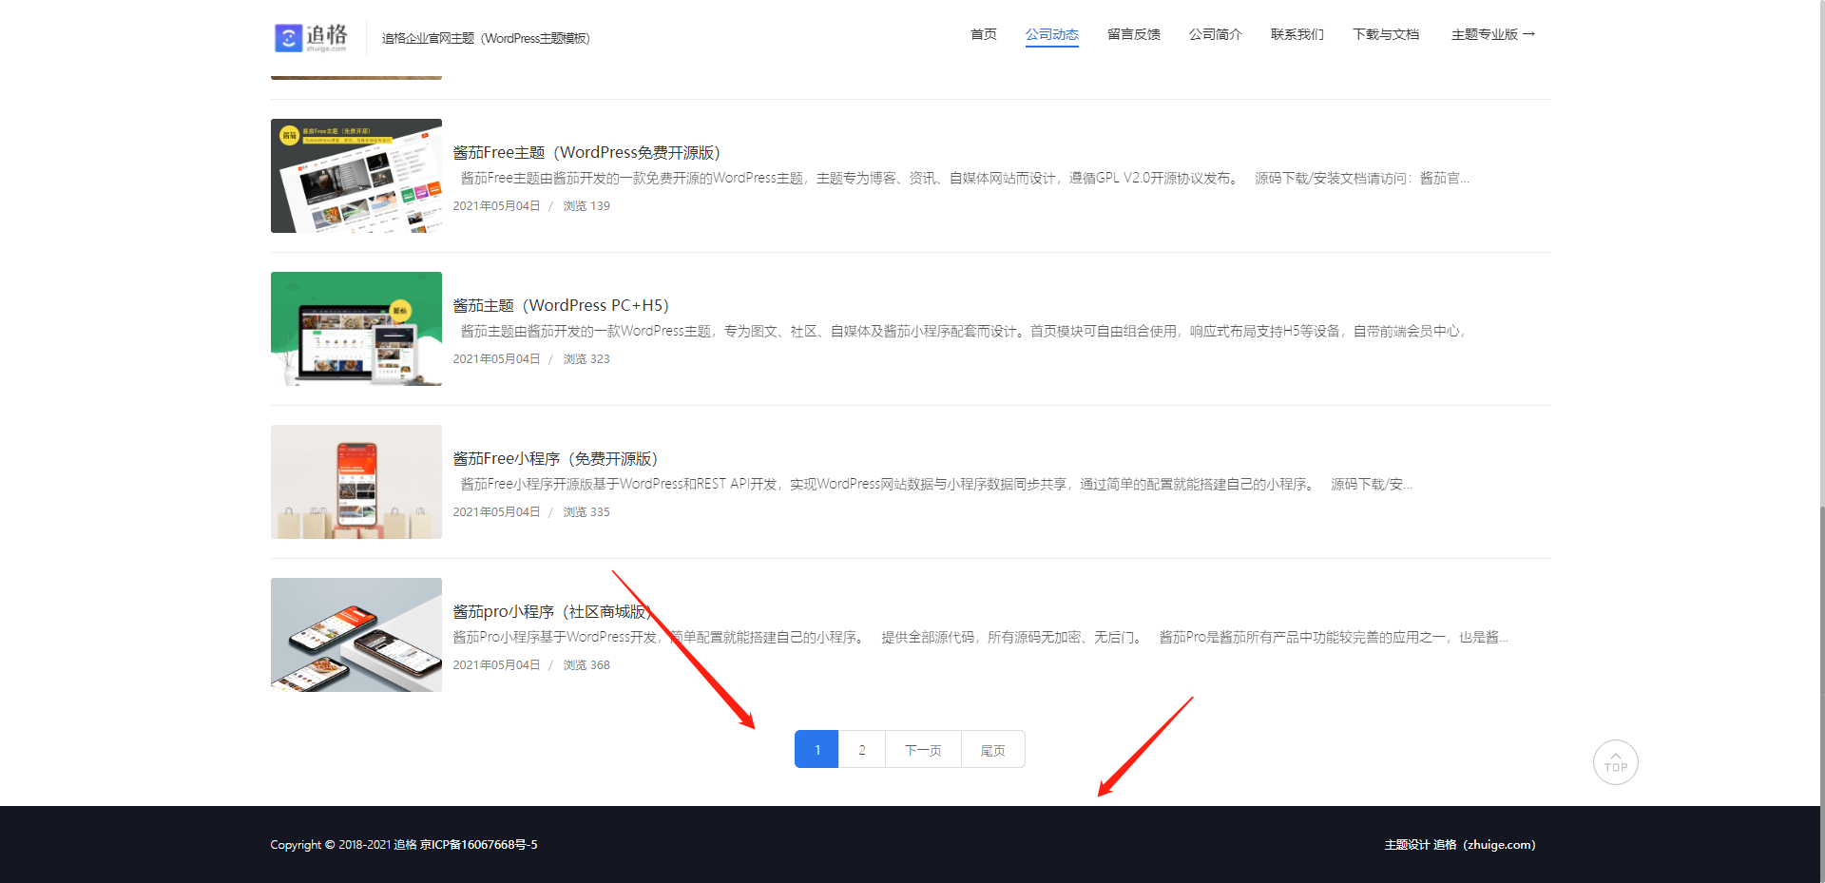Click the 追格 logo icon
The image size is (1825, 883).
(x=311, y=38)
